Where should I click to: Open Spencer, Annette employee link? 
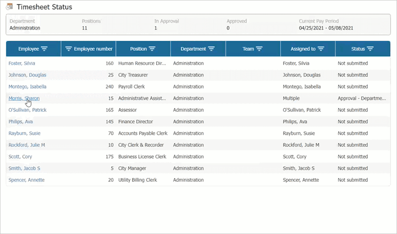pyautogui.click(x=27, y=180)
